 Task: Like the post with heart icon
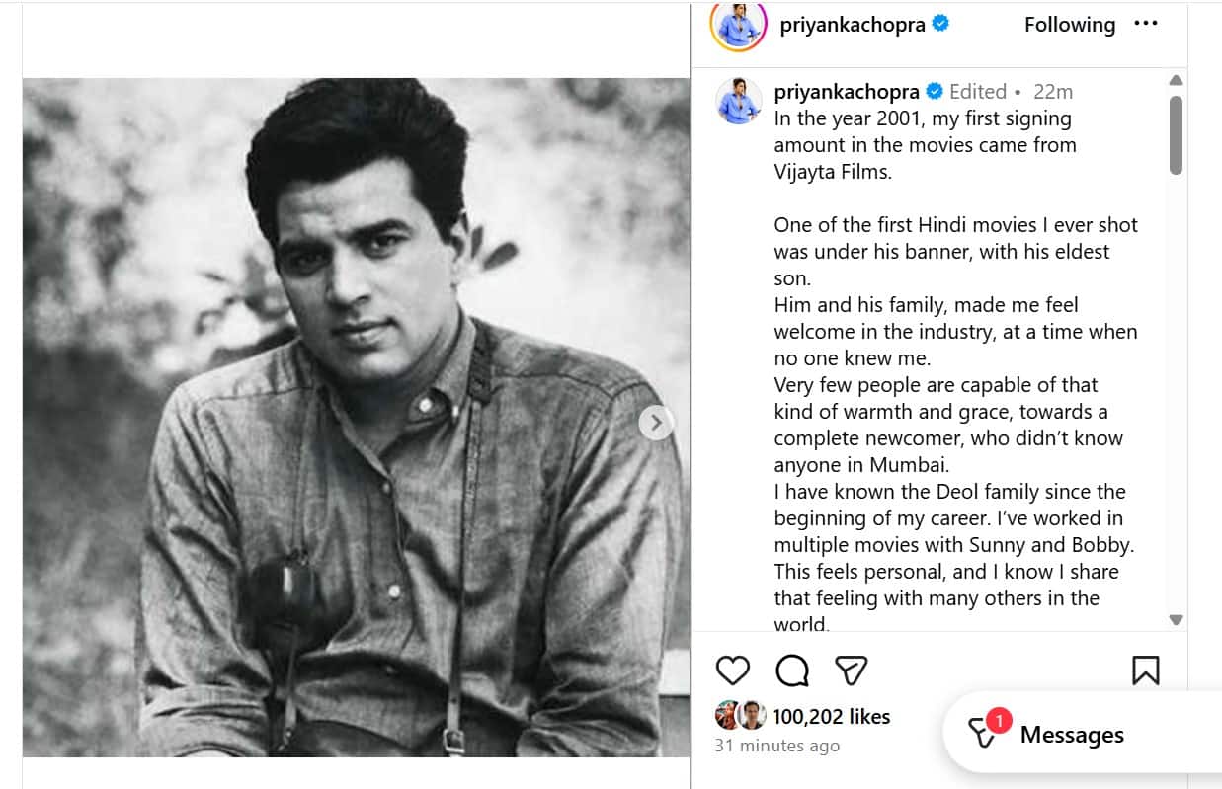click(x=732, y=671)
